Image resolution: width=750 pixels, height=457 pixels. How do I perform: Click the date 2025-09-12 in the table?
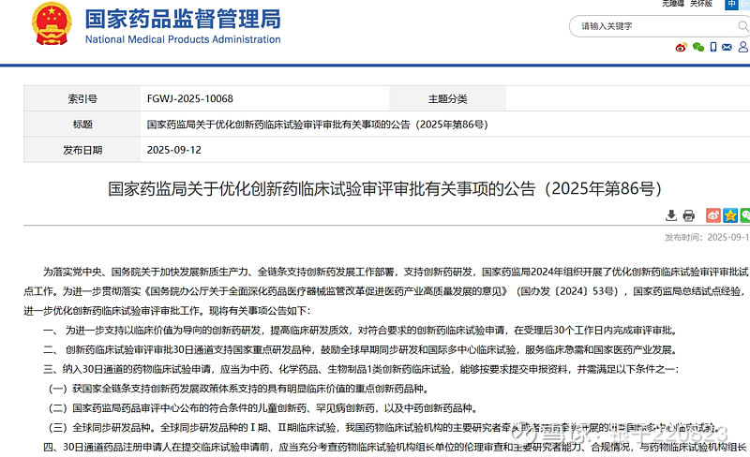[174, 150]
